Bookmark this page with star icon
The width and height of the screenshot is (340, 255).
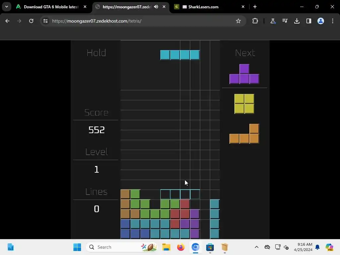pyautogui.click(x=238, y=21)
